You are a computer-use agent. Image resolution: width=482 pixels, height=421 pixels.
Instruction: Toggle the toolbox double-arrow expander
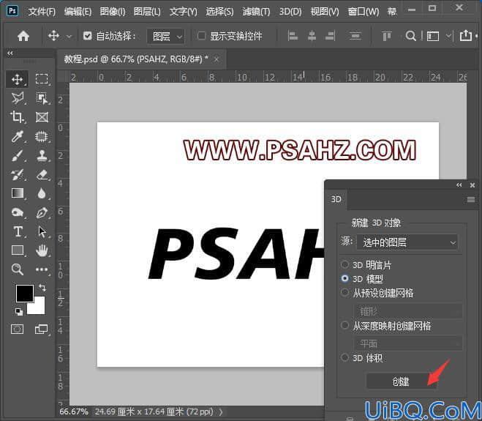point(10,53)
